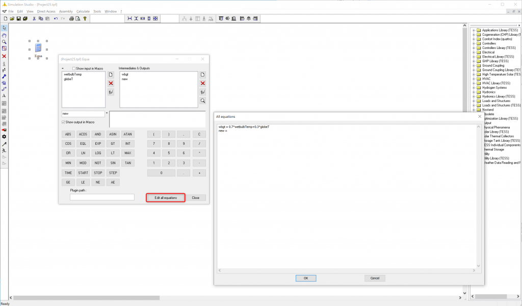Open the Calculate menu

pyautogui.click(x=83, y=11)
